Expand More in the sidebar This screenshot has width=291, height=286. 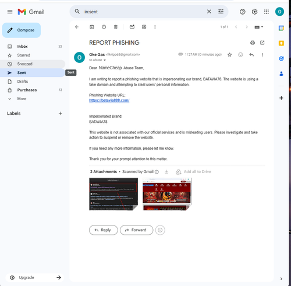coord(33,98)
